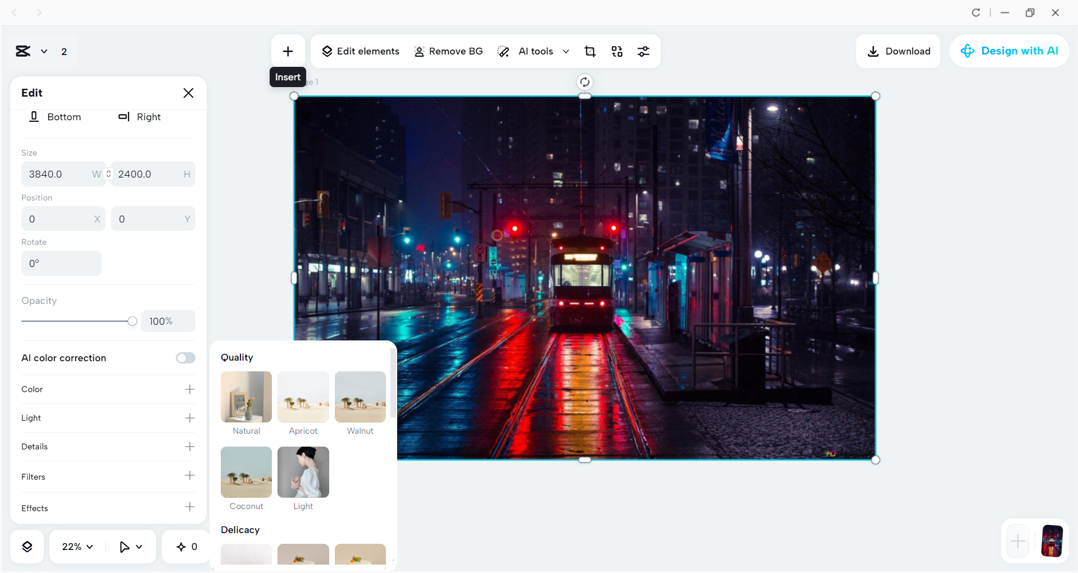Click the Edit elements icon

coord(327,51)
